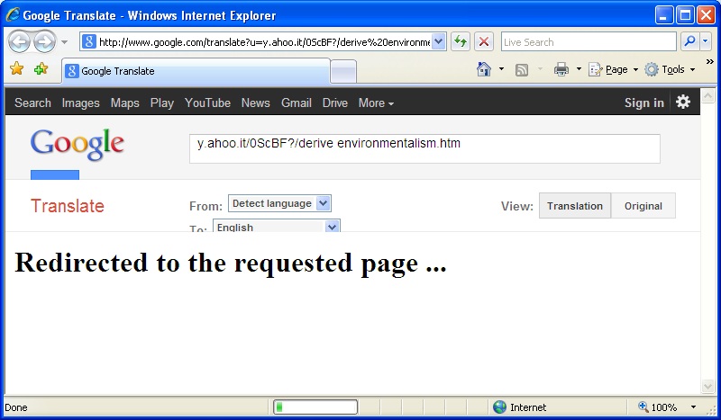The width and height of the screenshot is (721, 420).
Task: Open Drive in the Google bar
Action: [x=334, y=103]
